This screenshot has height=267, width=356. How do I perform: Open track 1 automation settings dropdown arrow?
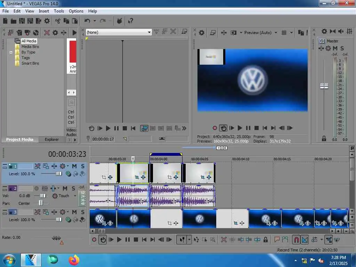point(68,166)
